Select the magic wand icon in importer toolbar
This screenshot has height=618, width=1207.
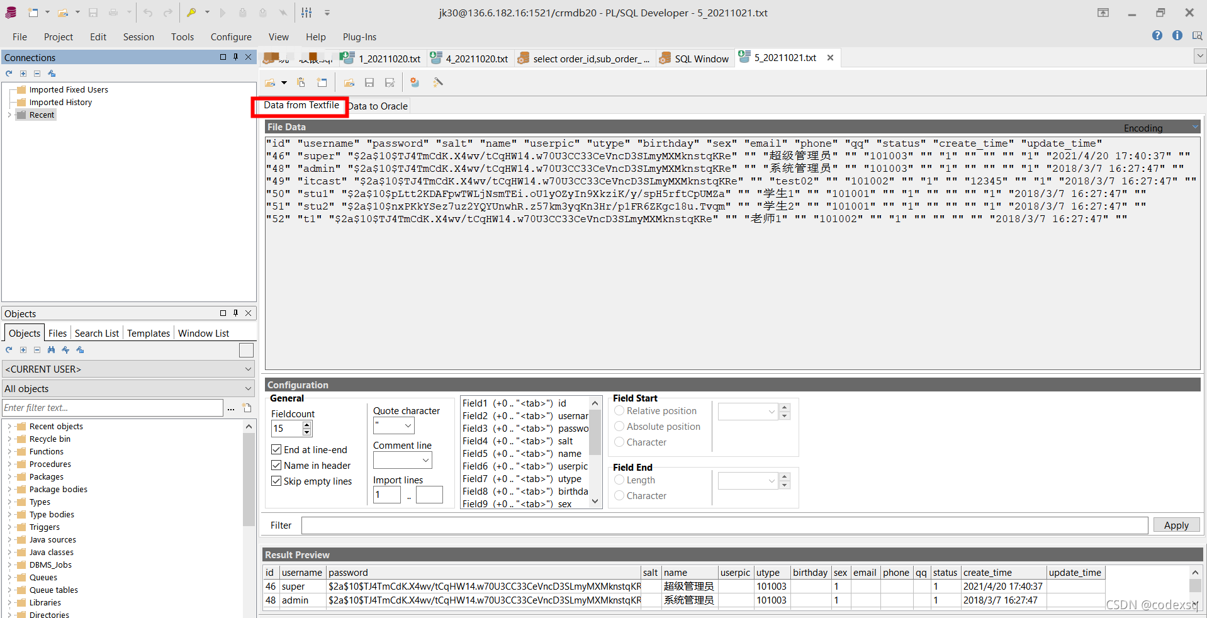[437, 82]
